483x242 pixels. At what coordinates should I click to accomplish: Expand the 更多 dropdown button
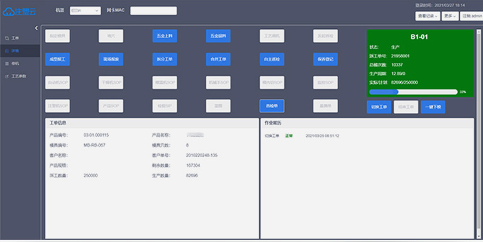coord(450,16)
